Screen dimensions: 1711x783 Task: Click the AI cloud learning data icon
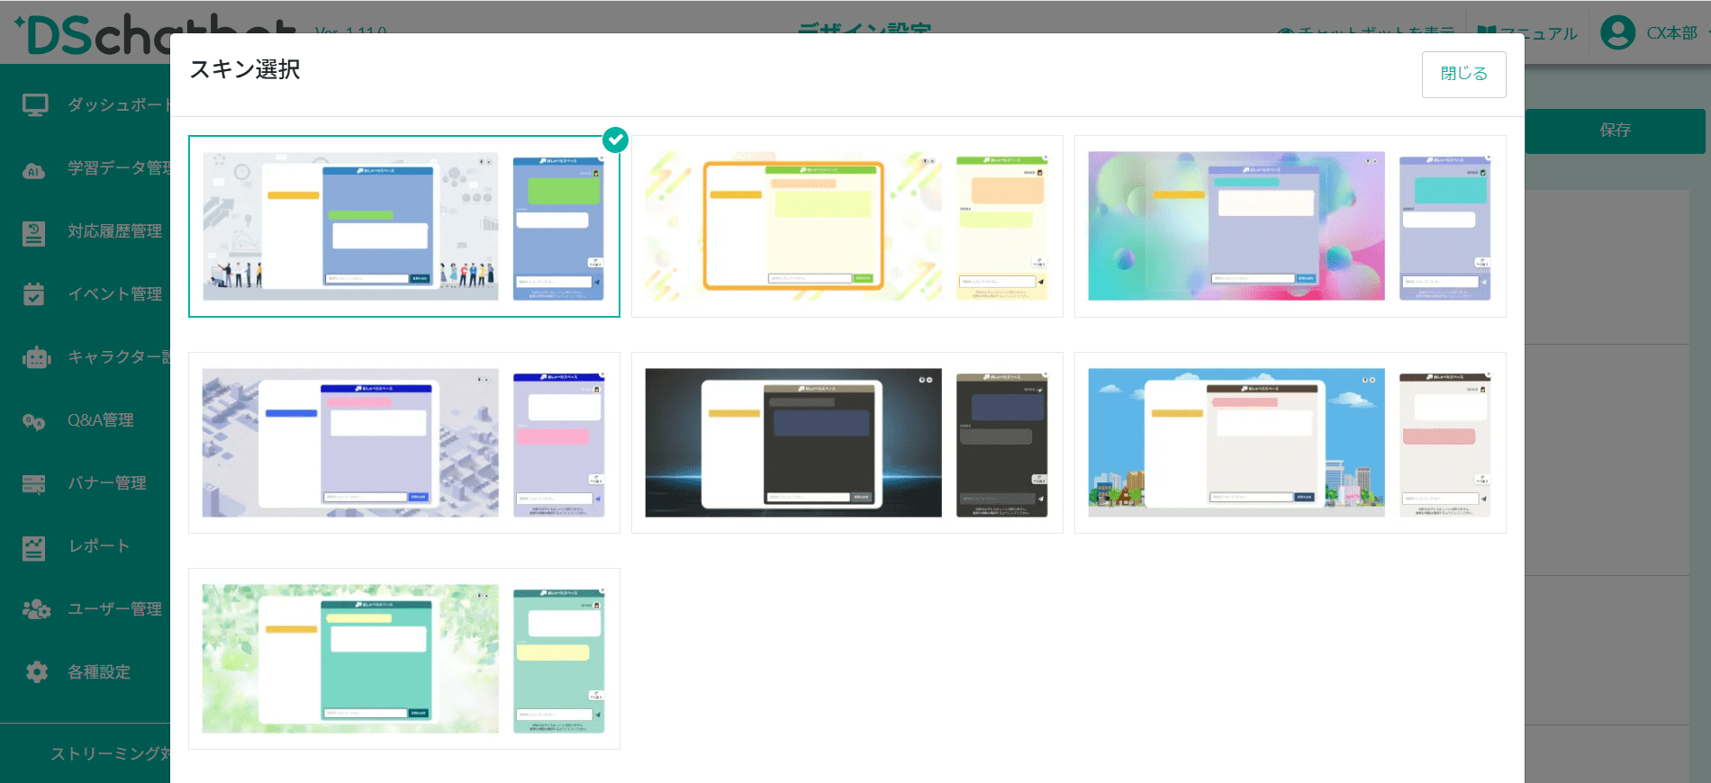pos(34,169)
